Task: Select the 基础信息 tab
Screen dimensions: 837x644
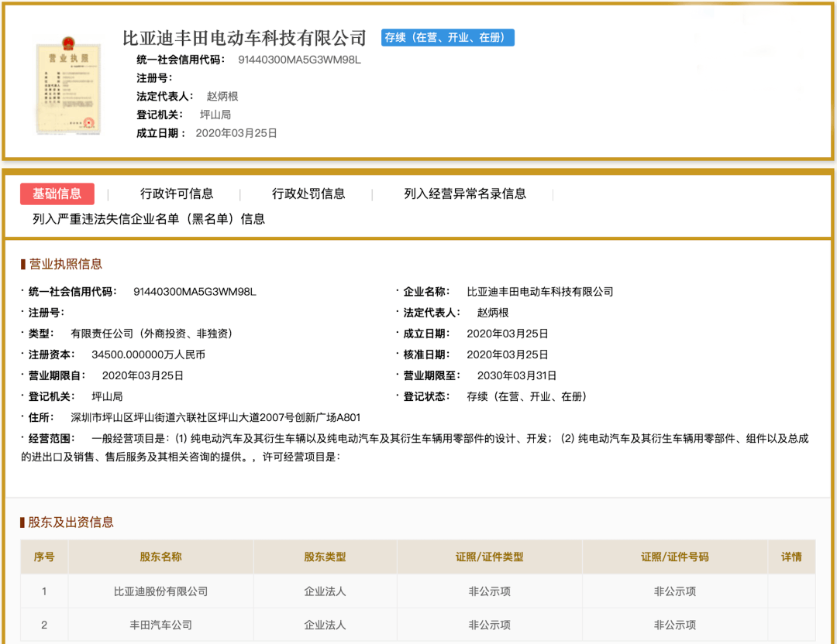Action: (57, 194)
